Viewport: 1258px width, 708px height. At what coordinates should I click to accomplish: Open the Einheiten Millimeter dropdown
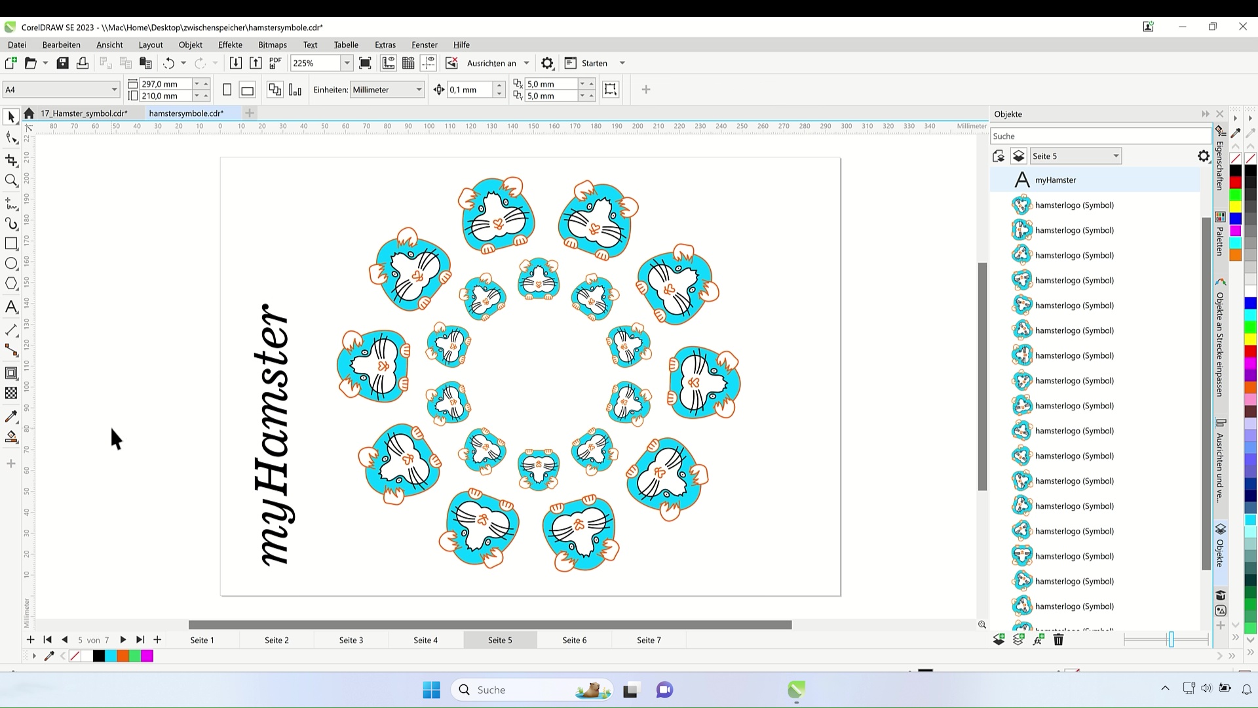point(419,90)
